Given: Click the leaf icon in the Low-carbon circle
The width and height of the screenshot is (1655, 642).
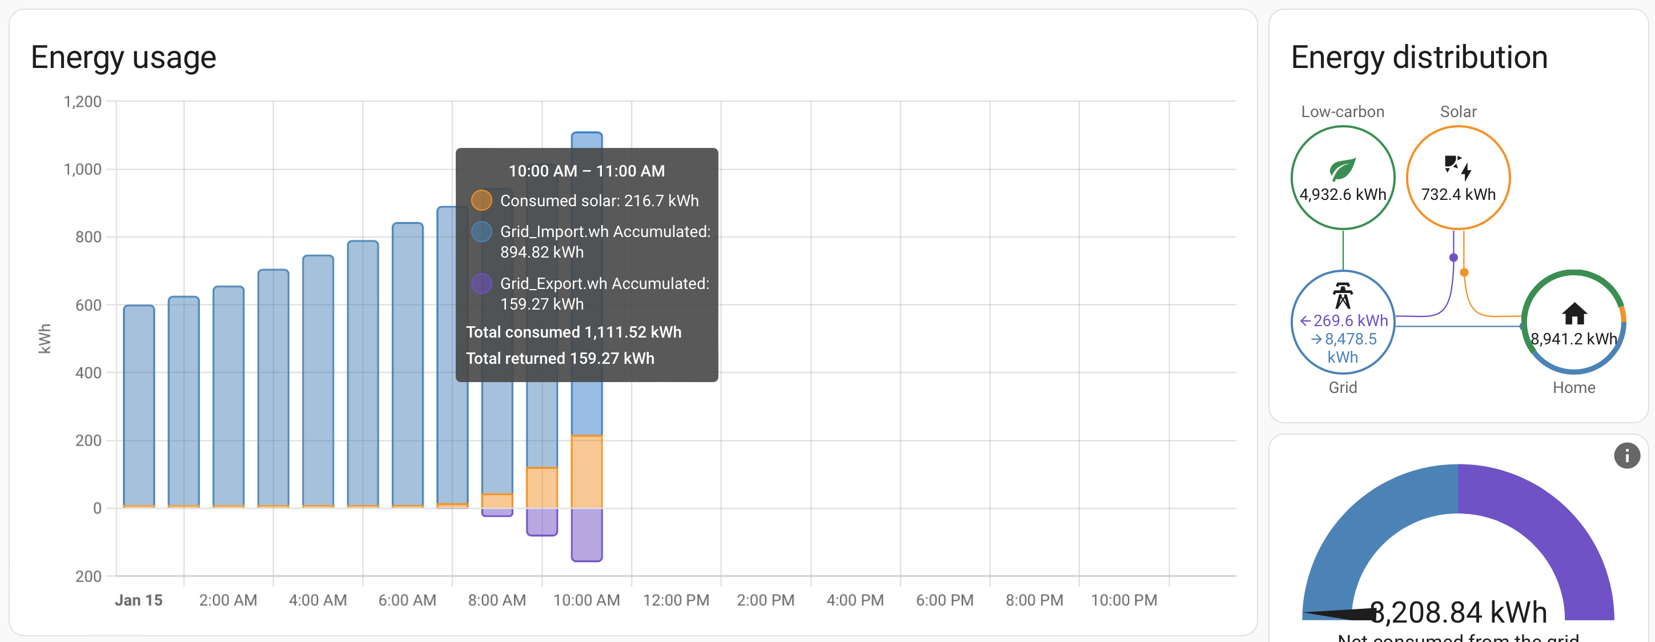Looking at the screenshot, I should pos(1343,168).
